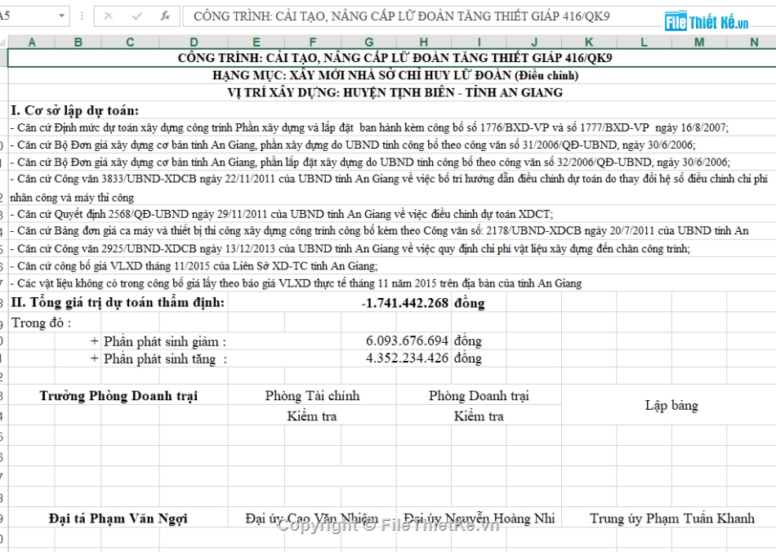Select the 'Trong đó :' cell
Screen dimensions: 776x552
point(42,323)
